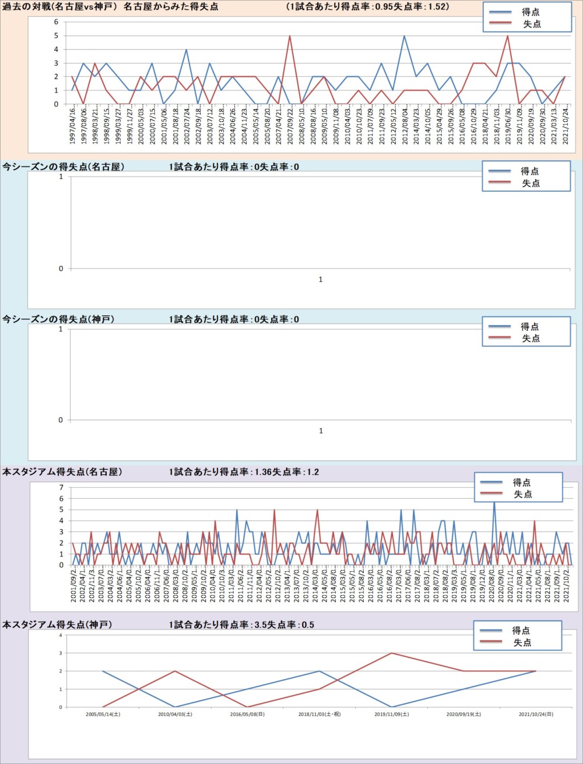
Task: Click the 2018/11/03(土・祝) axis label
Action: coord(319,714)
